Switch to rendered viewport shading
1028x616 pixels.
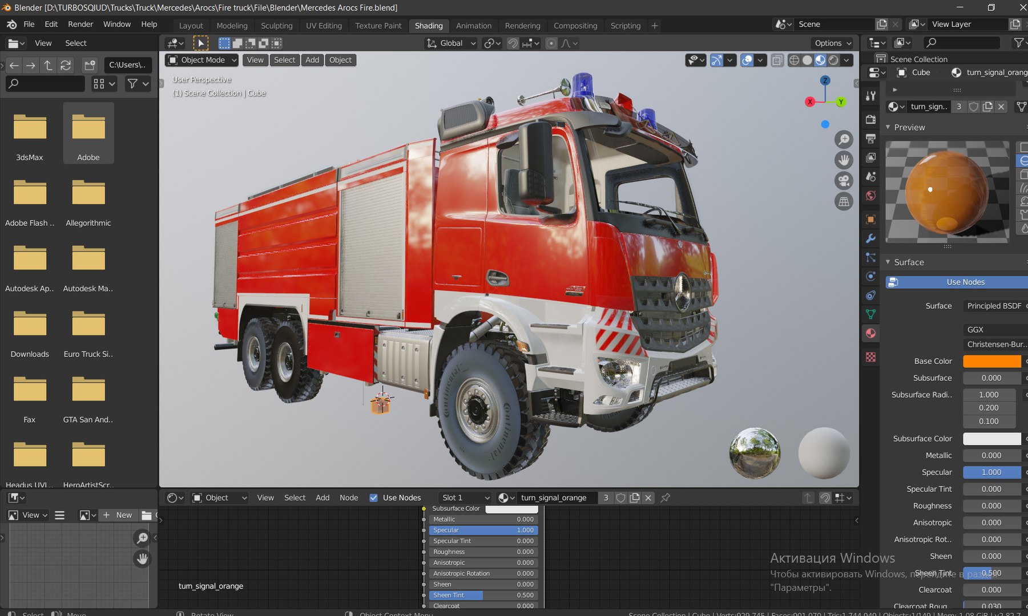(833, 60)
